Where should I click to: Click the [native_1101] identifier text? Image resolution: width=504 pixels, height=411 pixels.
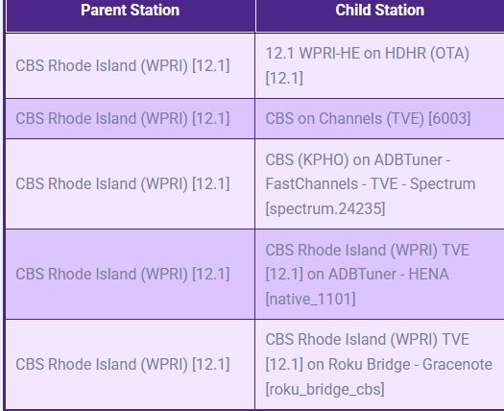310,299
